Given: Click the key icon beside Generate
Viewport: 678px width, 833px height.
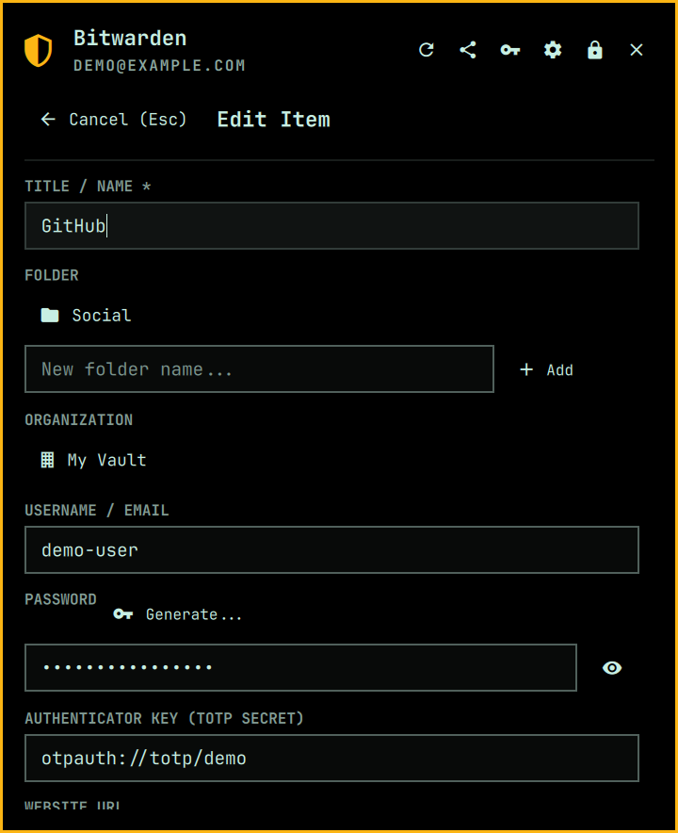Looking at the screenshot, I should pos(123,614).
